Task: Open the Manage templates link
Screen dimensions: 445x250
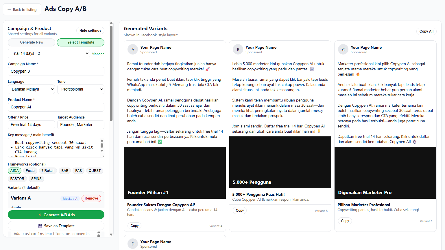Action: coord(98,54)
